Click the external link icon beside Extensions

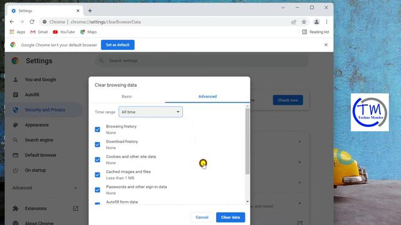(x=76, y=208)
